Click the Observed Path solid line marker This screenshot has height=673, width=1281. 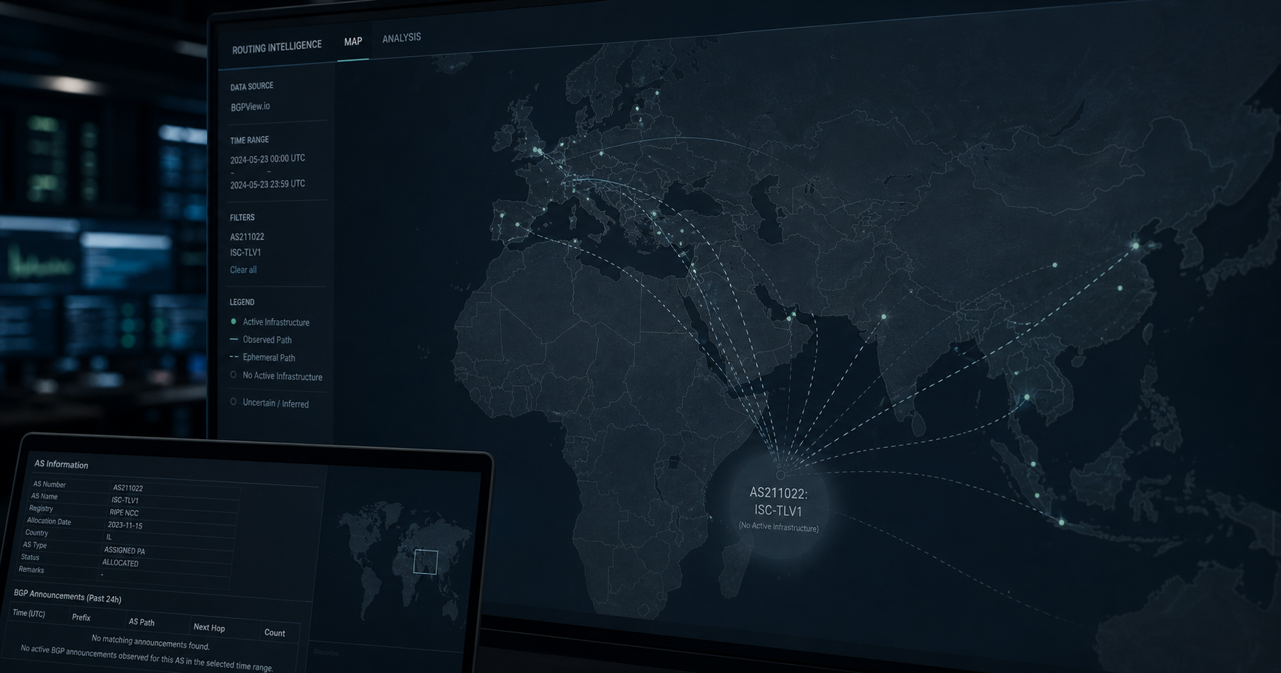coord(234,339)
